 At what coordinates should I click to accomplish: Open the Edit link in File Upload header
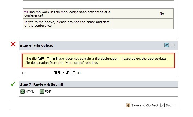(x=173, y=45)
